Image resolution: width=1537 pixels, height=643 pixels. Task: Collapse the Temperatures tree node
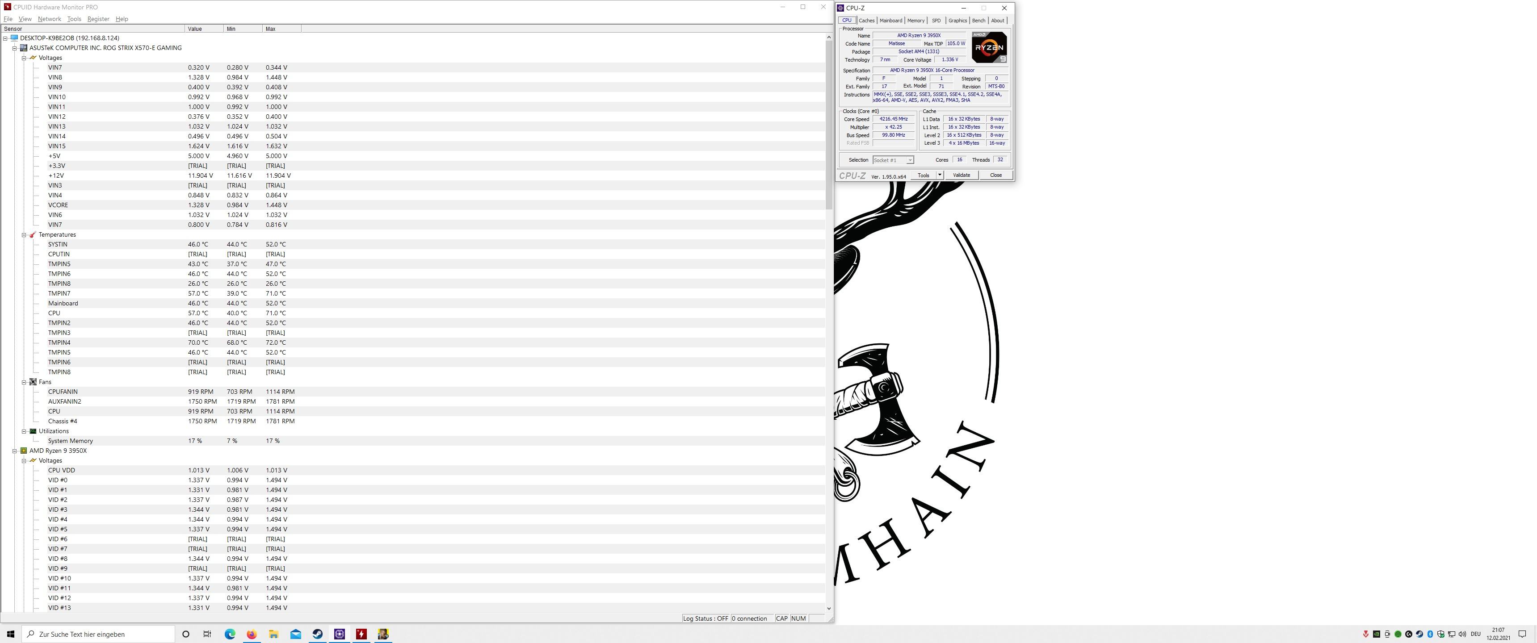(x=25, y=234)
